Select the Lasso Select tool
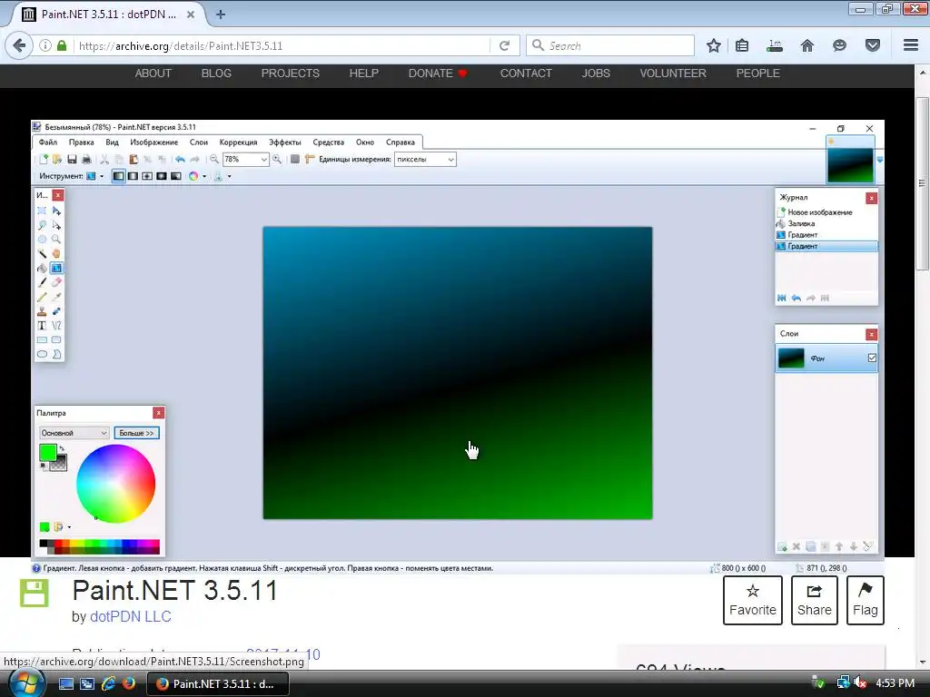Screen dimensions: 930x697 [42, 225]
